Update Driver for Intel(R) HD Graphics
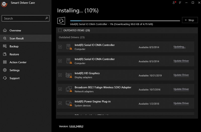201x132 pixels. [181, 75]
